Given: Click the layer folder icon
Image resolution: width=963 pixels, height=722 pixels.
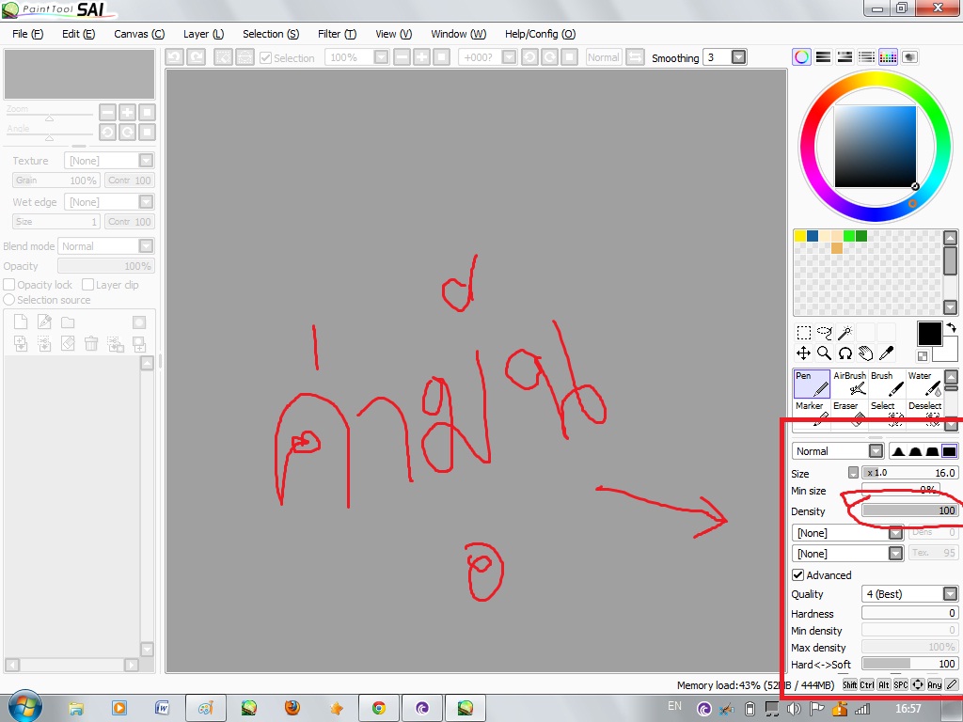Looking at the screenshot, I should 68,322.
